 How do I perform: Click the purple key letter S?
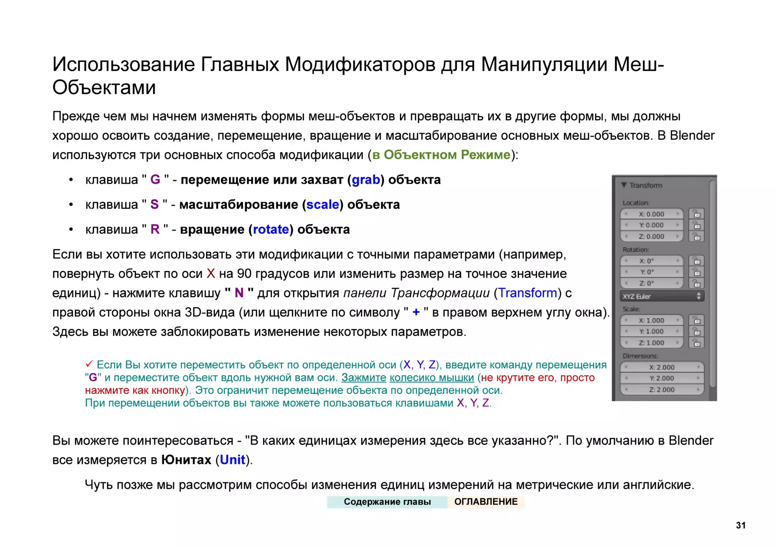tap(154, 205)
